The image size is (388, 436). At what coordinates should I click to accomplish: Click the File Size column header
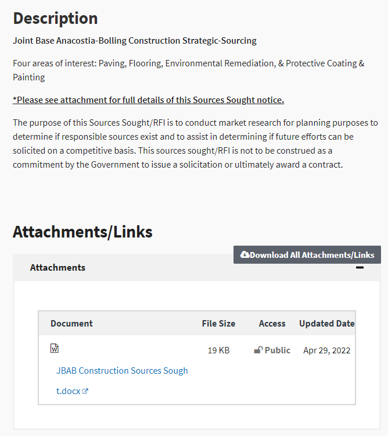(218, 324)
